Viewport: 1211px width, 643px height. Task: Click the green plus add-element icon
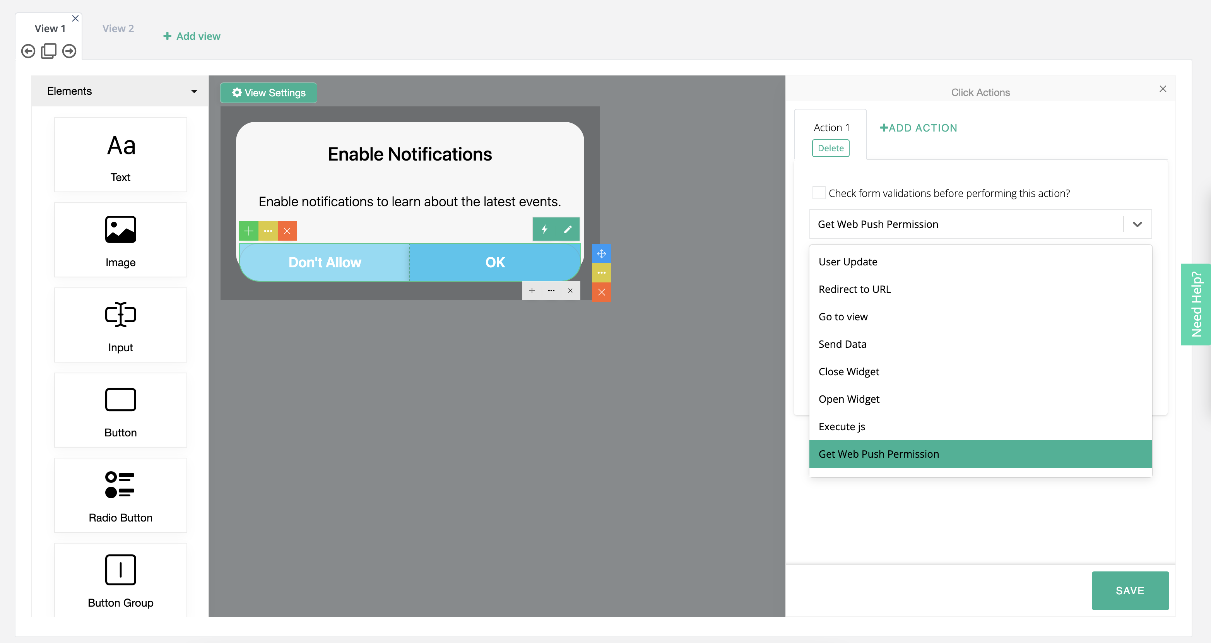tap(249, 231)
